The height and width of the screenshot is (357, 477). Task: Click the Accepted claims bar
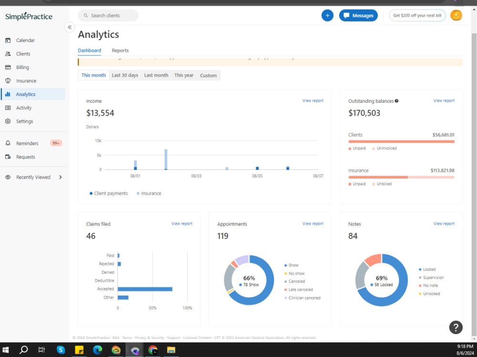point(145,289)
